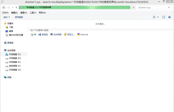Stop the search with address bar X
The height and width of the screenshot is (112, 174).
tap(133, 8)
